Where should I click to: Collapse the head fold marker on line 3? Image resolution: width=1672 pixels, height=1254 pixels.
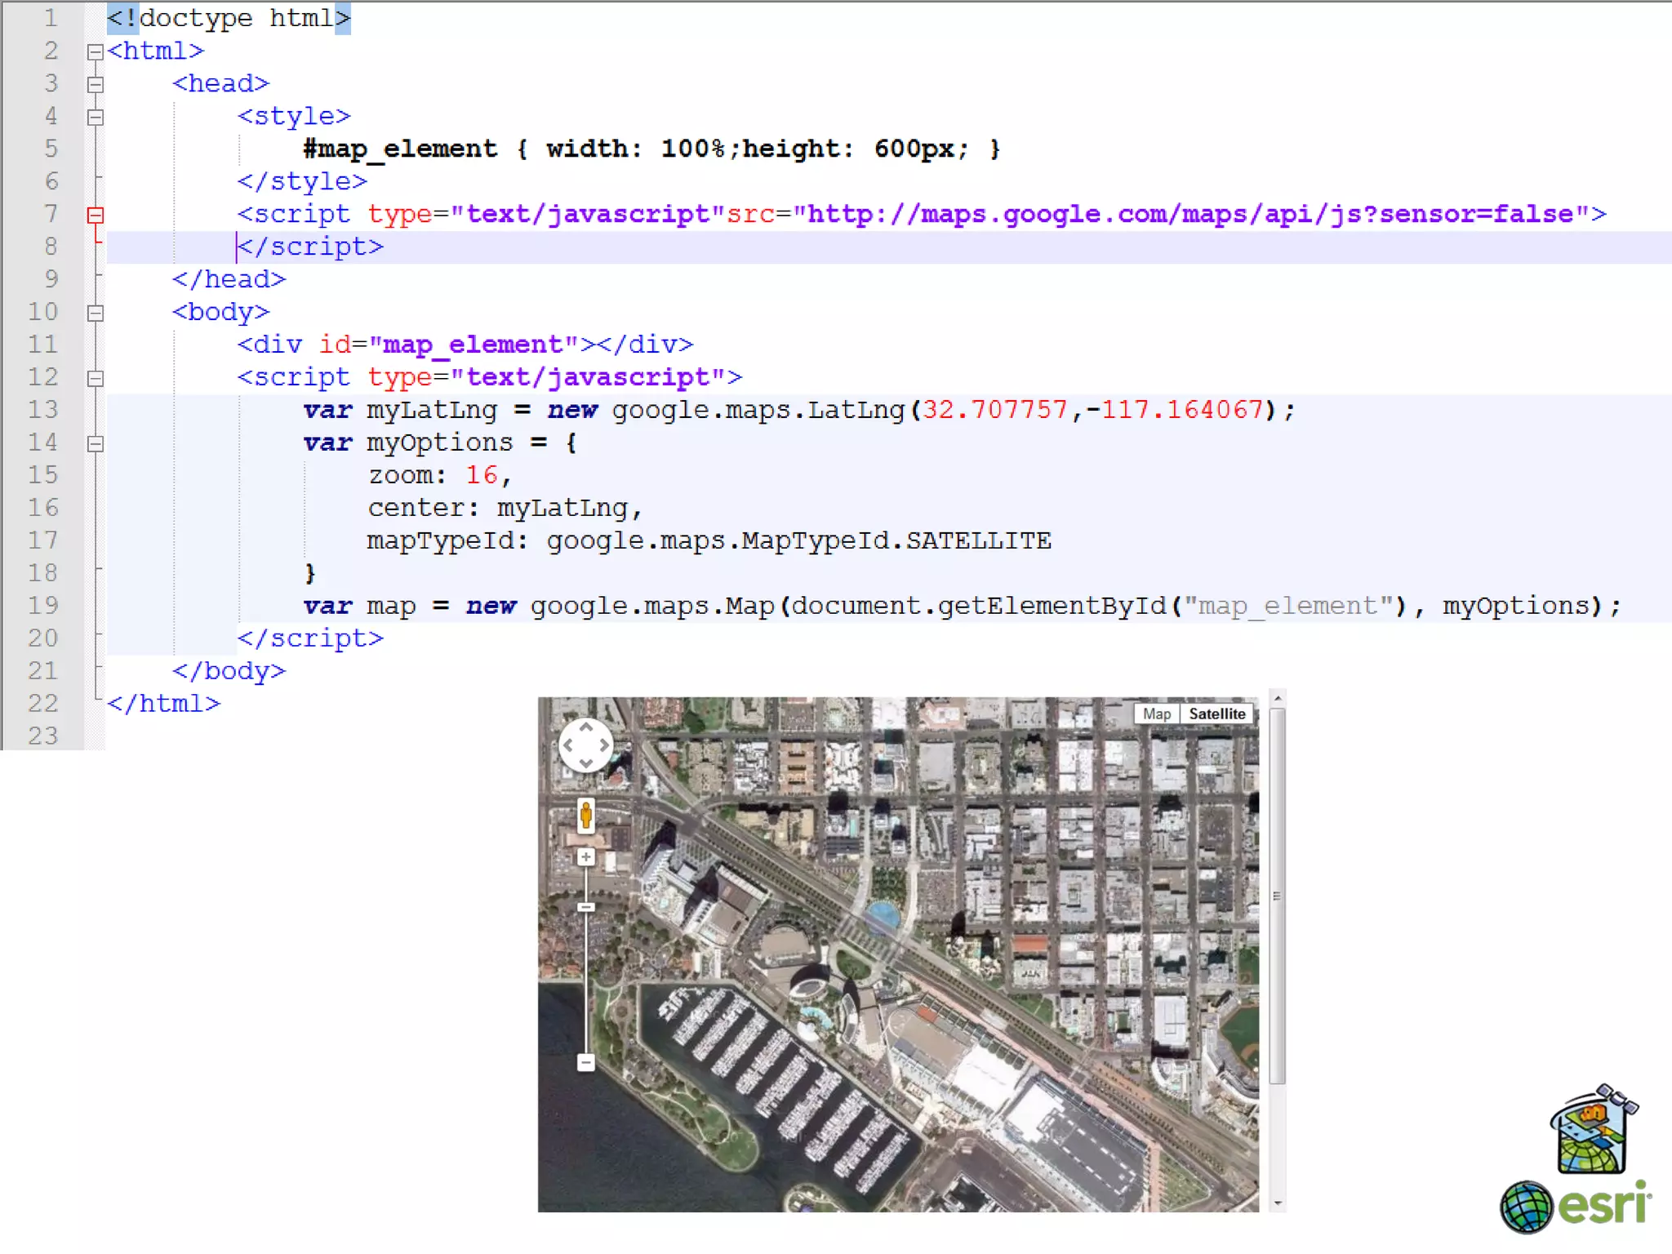[x=96, y=84]
